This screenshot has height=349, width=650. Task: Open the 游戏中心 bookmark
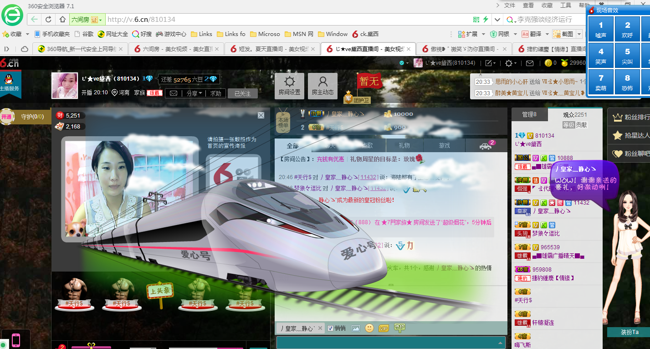pos(171,34)
